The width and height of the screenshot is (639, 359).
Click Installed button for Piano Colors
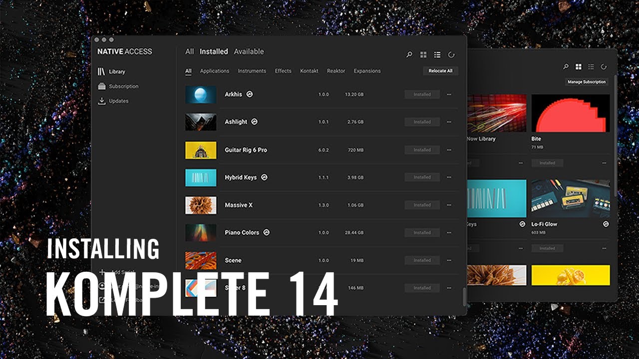pos(422,232)
